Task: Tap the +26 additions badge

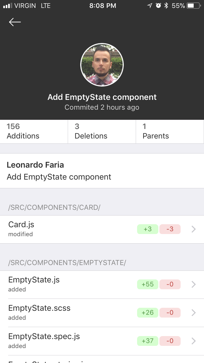Action: (148, 312)
